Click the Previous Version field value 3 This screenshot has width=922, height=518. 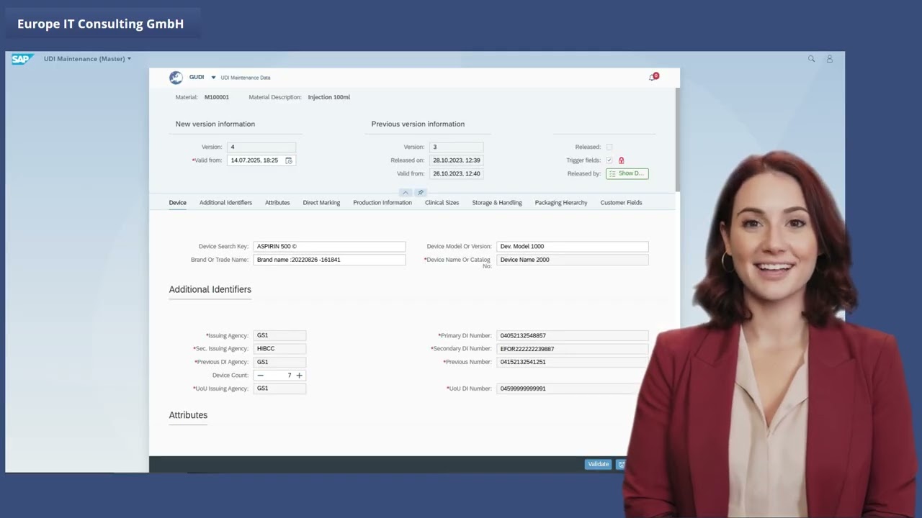point(456,147)
